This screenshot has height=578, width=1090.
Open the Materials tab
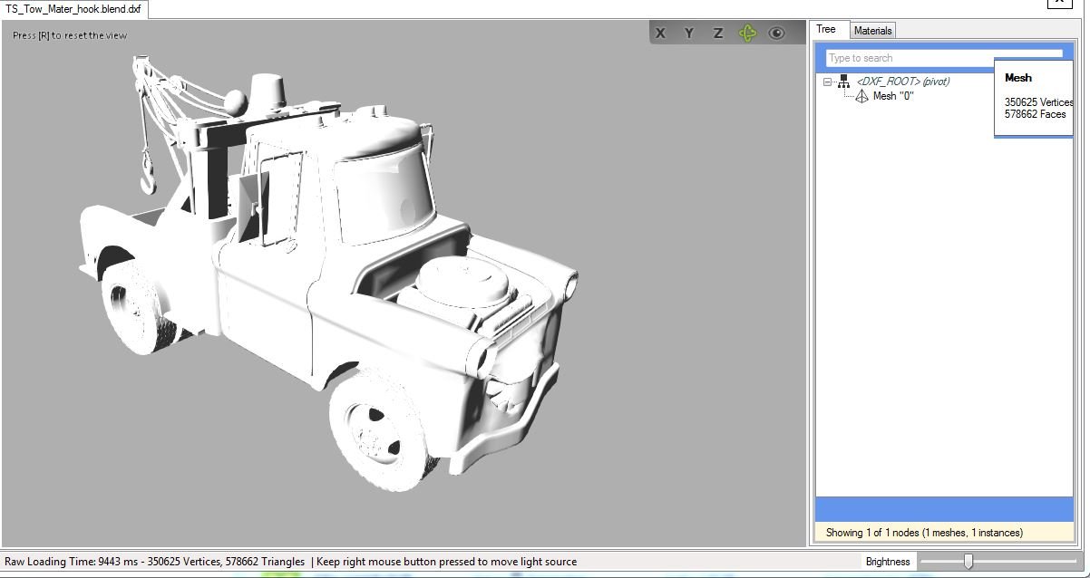(873, 31)
